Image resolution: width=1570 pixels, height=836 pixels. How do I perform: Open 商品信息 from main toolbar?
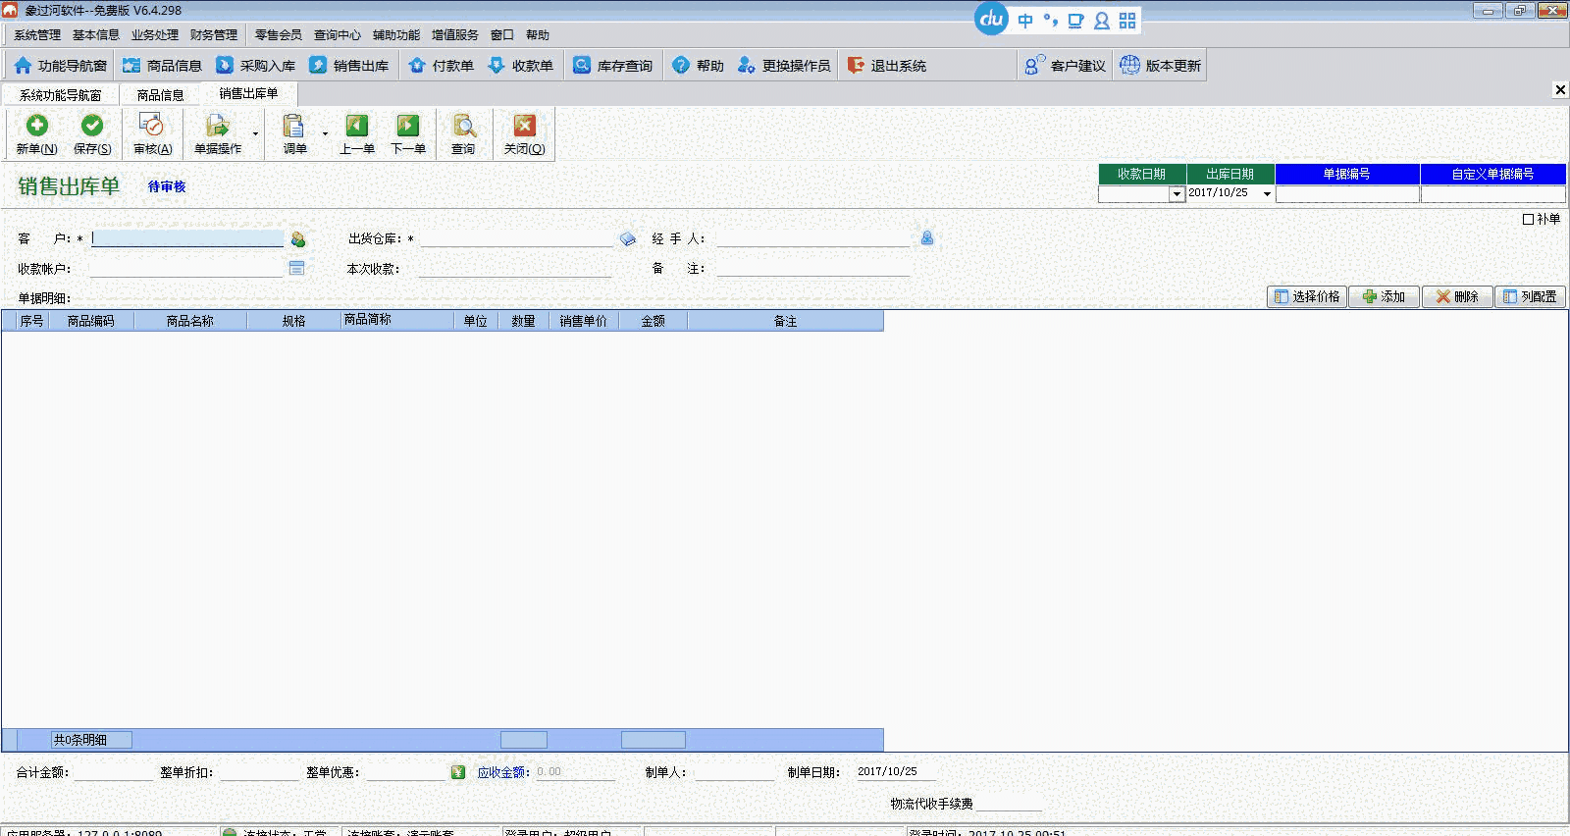click(x=163, y=66)
